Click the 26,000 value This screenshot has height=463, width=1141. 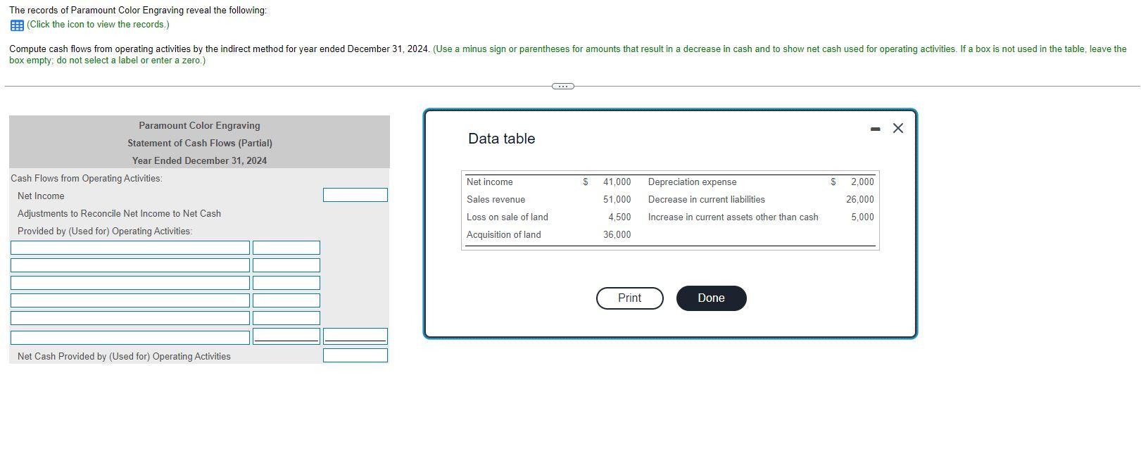[x=860, y=200]
